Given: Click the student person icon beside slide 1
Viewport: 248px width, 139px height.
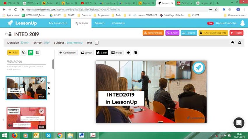Looking at the screenshot, I should pyautogui.click(x=49, y=88).
